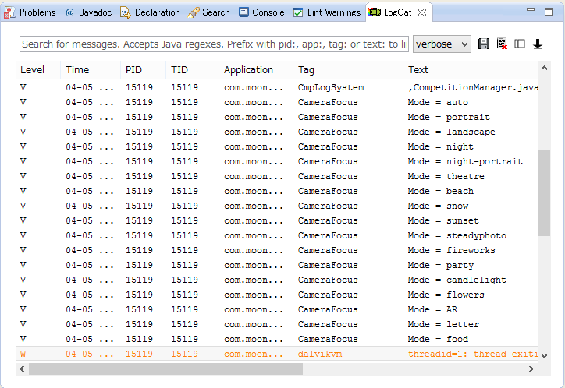Click the vertical scrollbar thumb
Viewport: 565px width, 388px height.
[544, 193]
